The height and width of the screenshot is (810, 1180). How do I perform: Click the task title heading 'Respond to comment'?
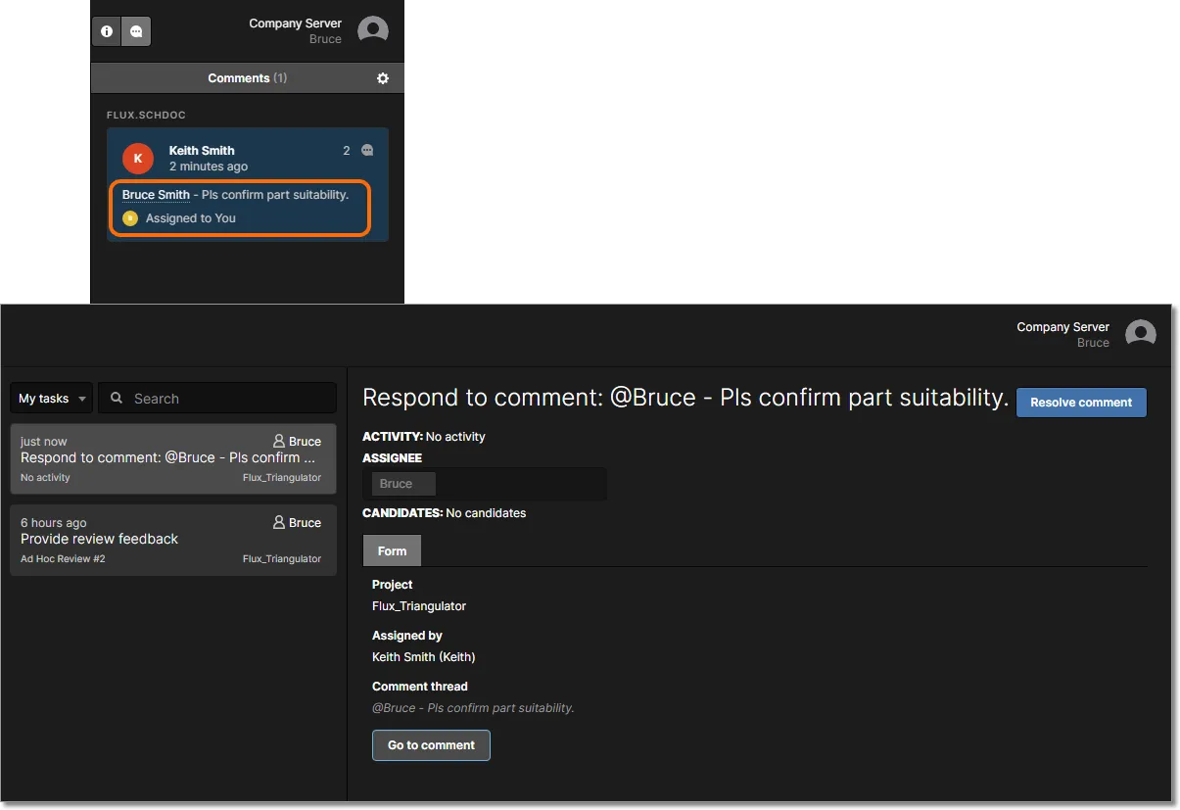tap(685, 398)
